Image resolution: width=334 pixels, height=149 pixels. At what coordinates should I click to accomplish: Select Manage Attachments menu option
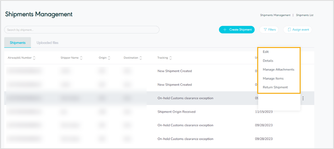click(x=278, y=70)
